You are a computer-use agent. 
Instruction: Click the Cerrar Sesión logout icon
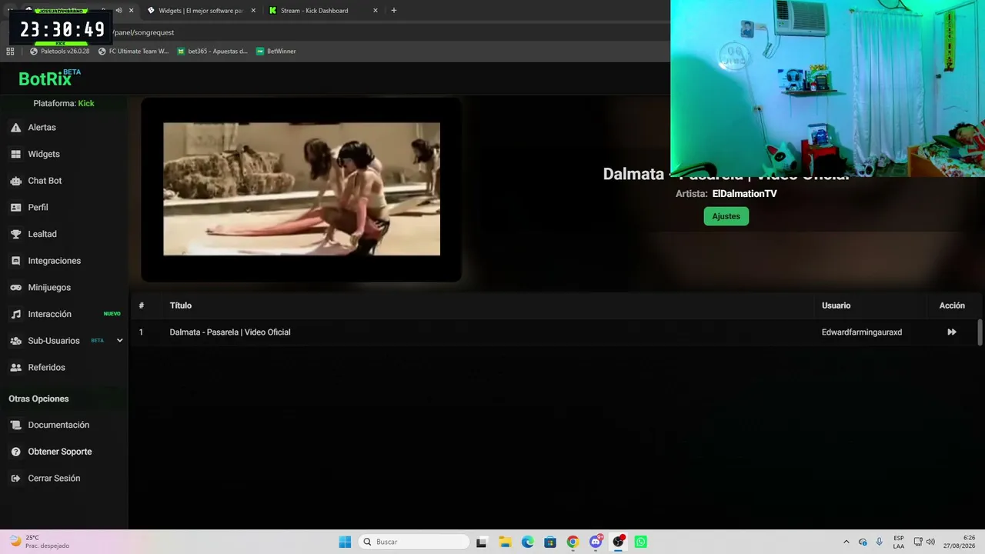(x=15, y=479)
